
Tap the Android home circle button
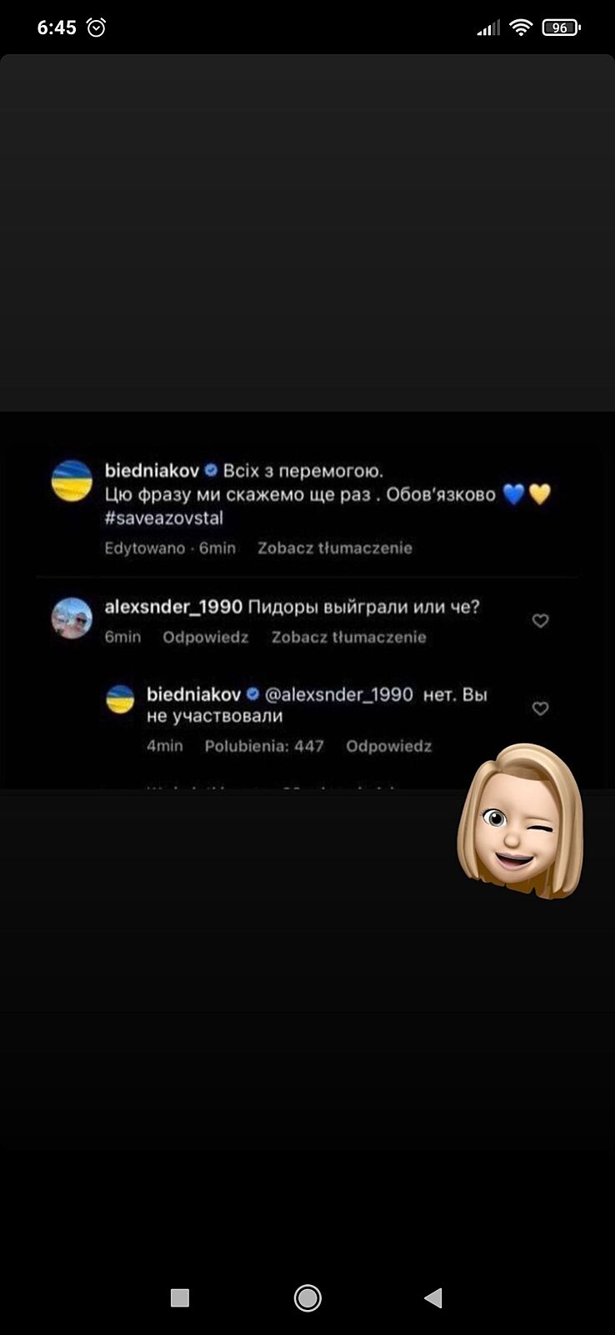coord(307,1297)
